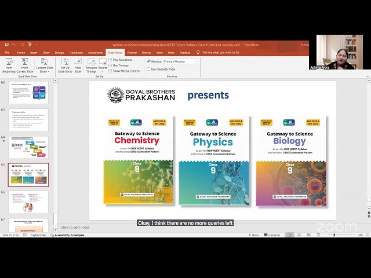Click Rehearse Timings icon

coord(92,65)
